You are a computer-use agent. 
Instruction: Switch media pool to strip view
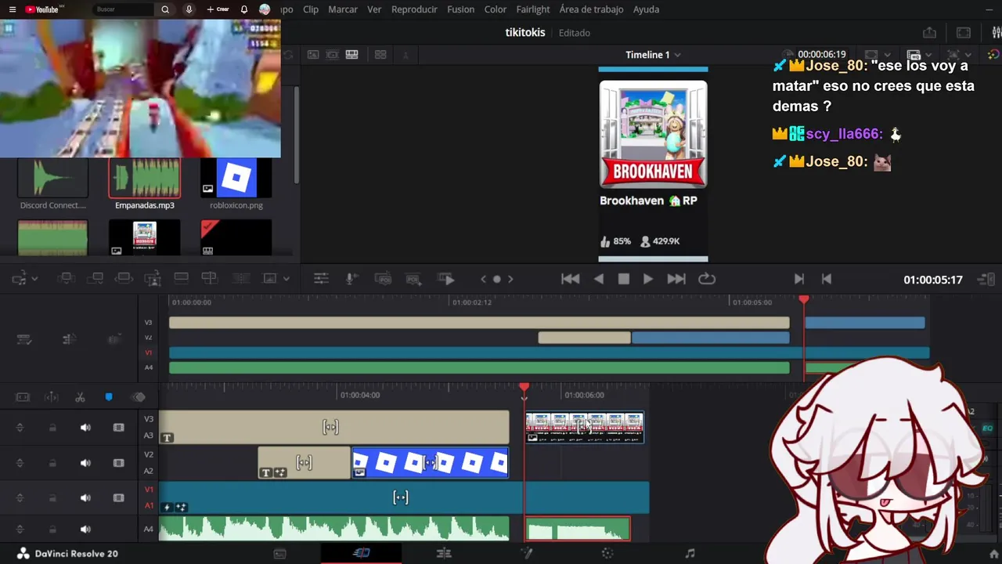[x=332, y=55]
